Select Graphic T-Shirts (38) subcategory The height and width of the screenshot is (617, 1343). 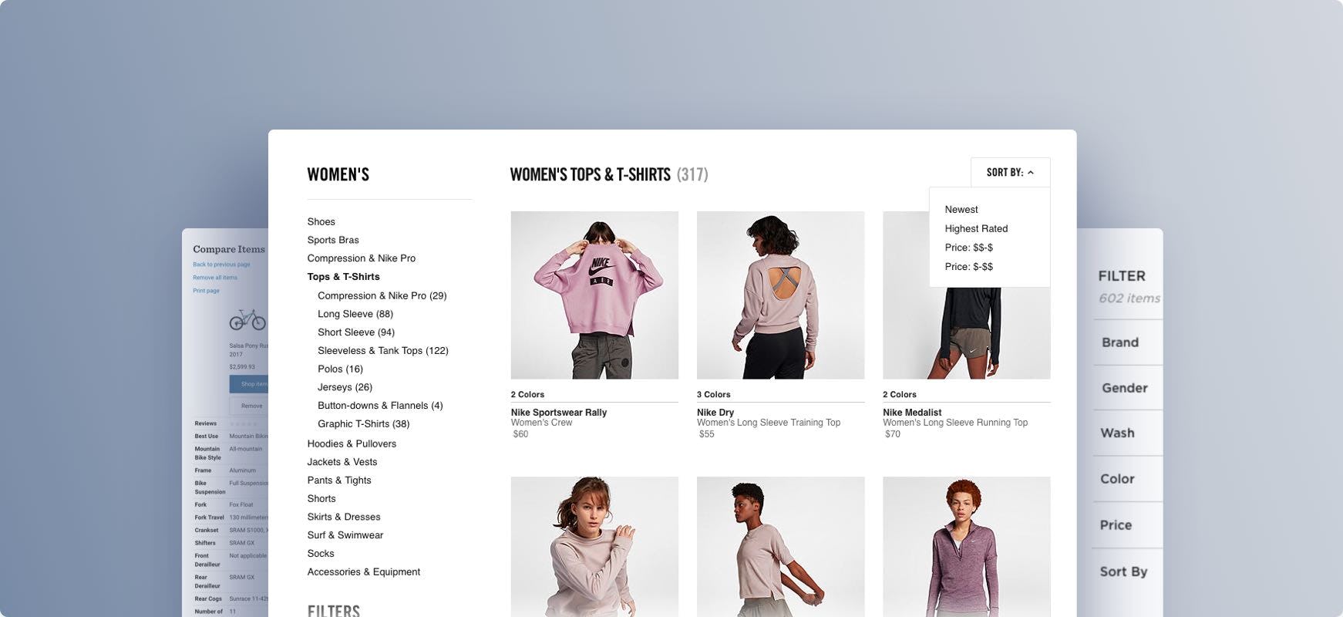tap(363, 424)
